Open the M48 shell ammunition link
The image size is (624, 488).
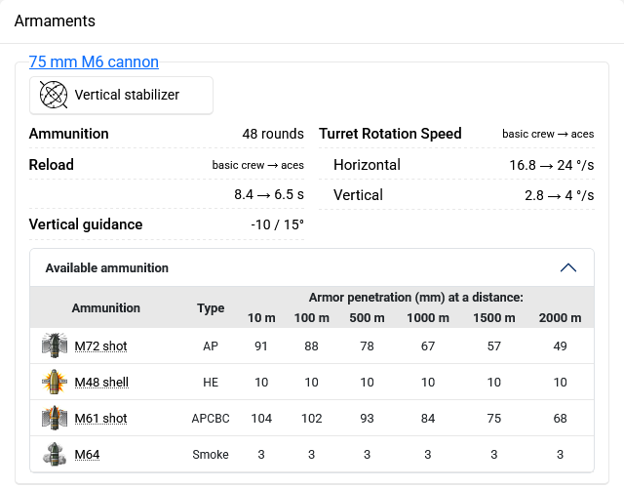pos(101,382)
